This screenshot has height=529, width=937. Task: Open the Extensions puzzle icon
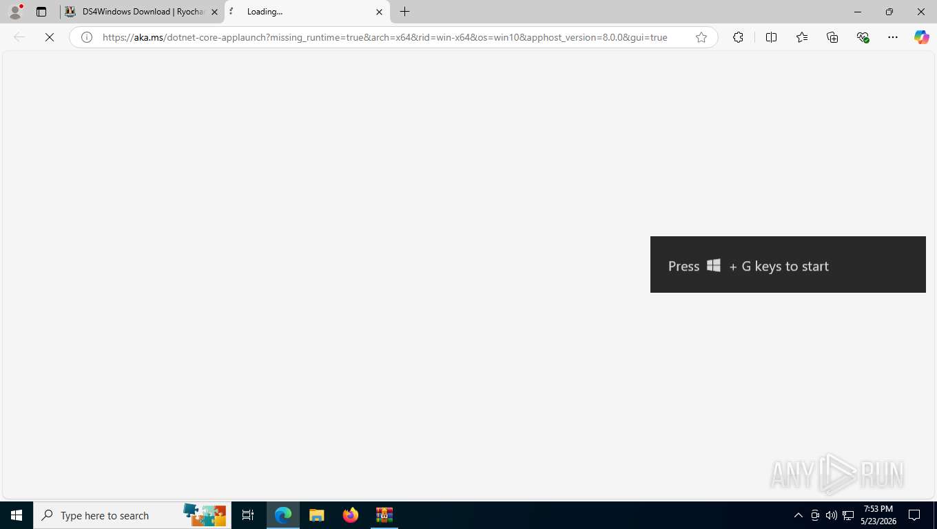[x=738, y=37]
